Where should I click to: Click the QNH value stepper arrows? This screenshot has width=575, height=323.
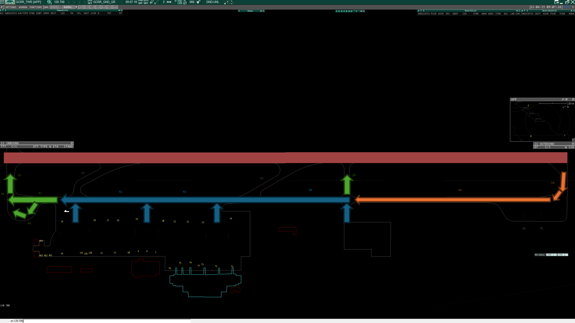pos(60,7)
